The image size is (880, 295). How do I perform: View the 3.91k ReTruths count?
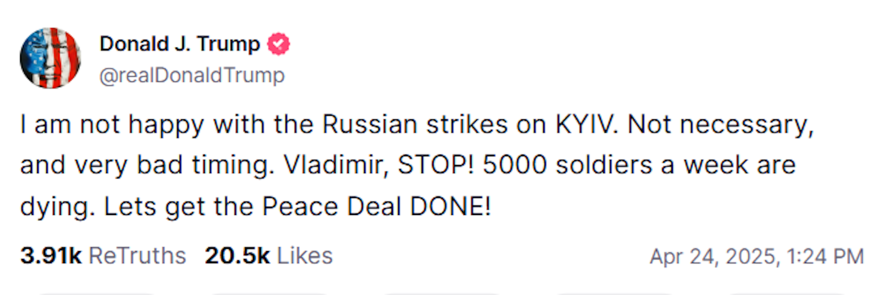(51, 256)
